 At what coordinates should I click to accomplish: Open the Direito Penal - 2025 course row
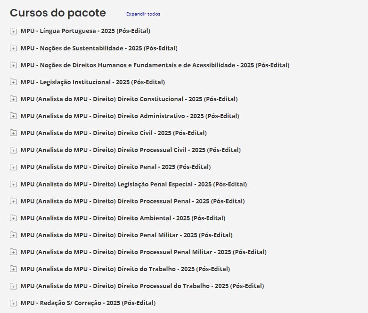point(115,167)
